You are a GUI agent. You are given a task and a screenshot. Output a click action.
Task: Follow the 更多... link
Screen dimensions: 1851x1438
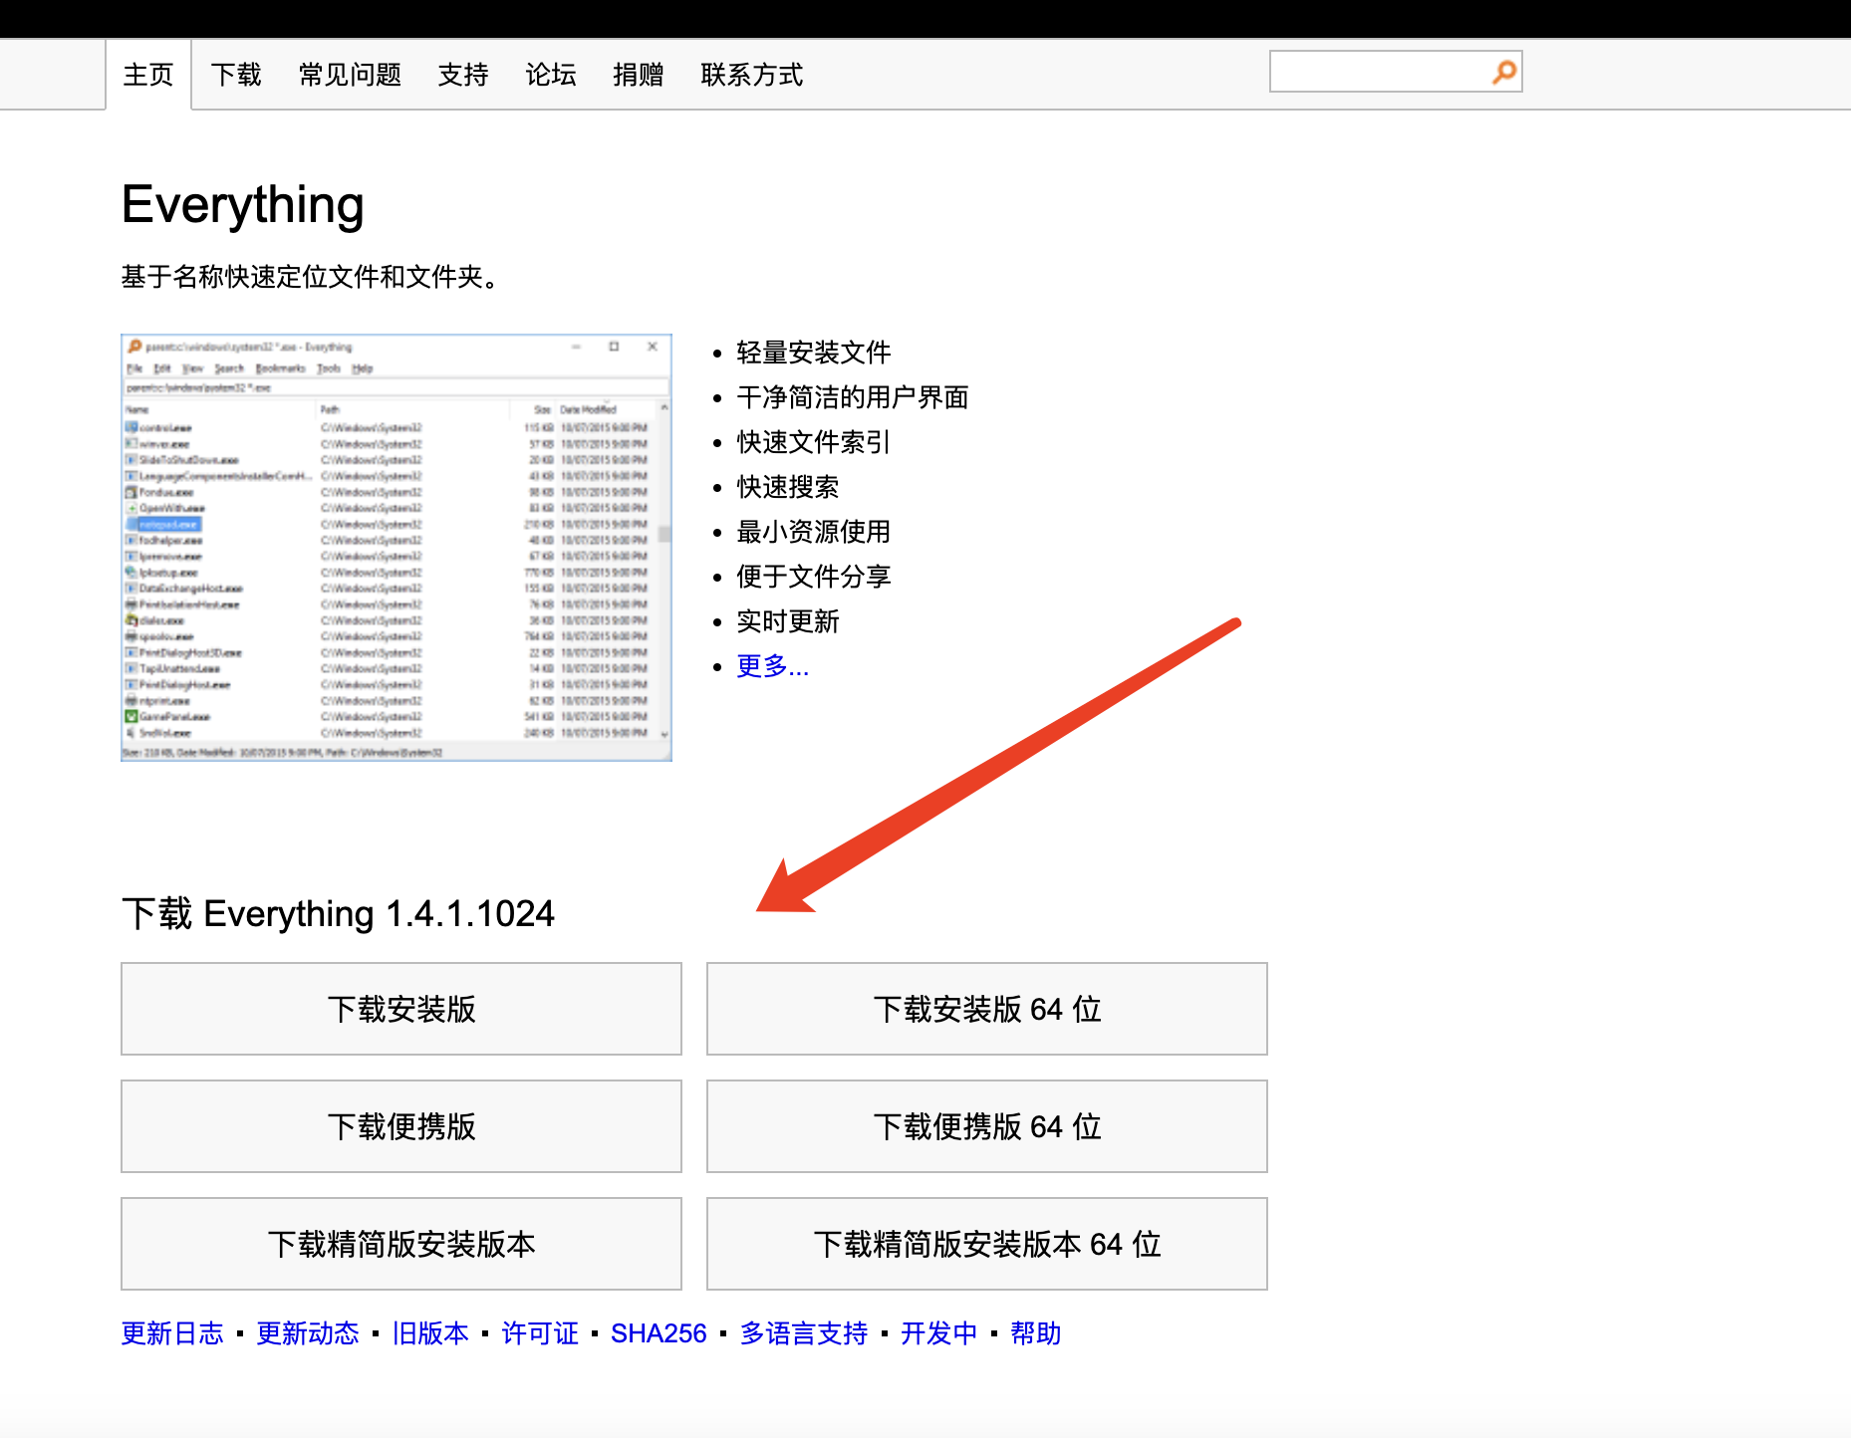tap(772, 666)
